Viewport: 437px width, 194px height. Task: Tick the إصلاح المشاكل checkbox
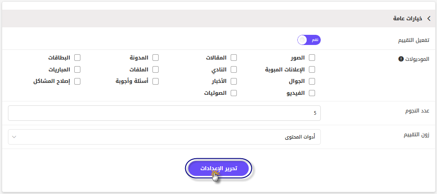point(77,81)
